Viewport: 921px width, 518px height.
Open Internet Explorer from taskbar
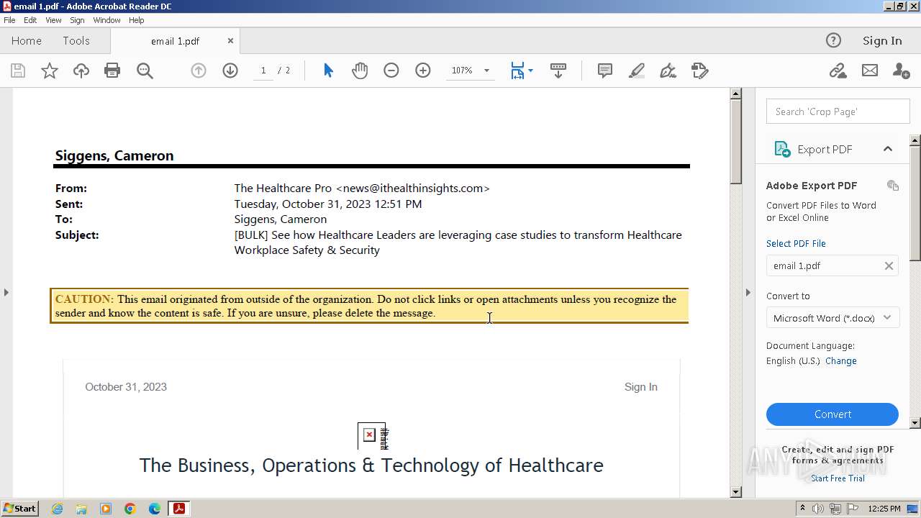(x=57, y=509)
